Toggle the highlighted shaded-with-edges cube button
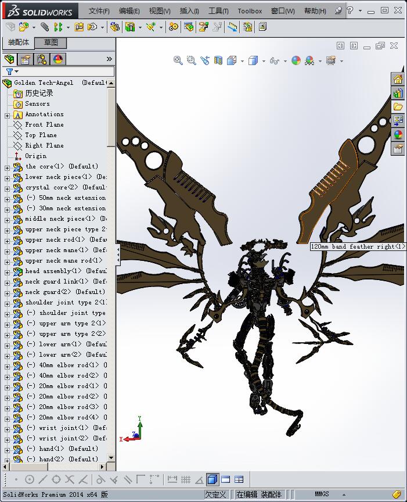This screenshot has height=502, width=407. [212, 479]
